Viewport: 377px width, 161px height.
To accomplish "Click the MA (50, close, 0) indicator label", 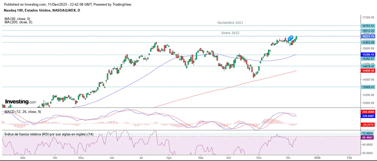I will point(17,19).
